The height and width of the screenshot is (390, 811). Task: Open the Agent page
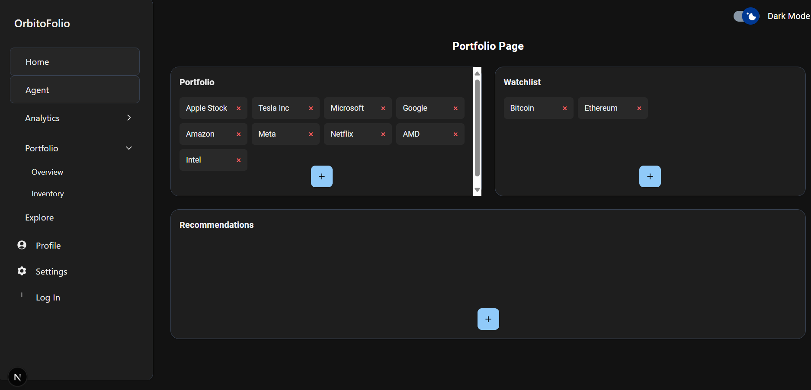75,90
